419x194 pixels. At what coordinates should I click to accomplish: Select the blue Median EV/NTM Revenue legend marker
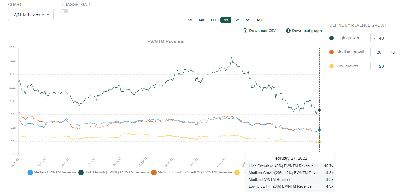(30, 172)
